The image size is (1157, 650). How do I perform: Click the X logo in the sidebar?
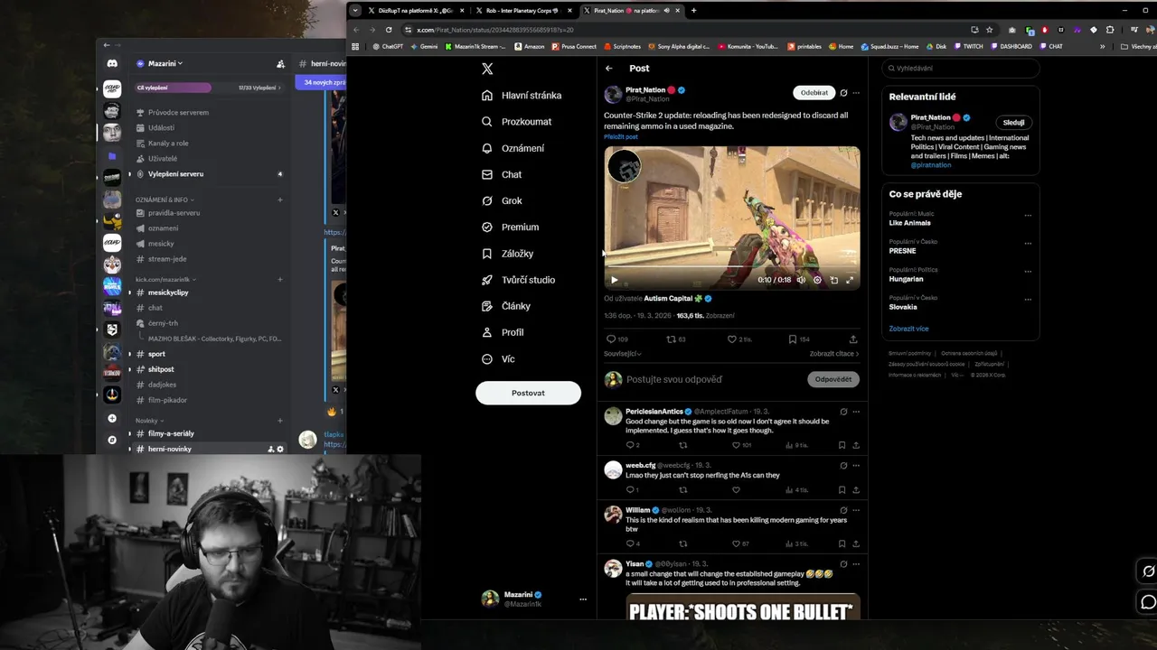pyautogui.click(x=487, y=69)
